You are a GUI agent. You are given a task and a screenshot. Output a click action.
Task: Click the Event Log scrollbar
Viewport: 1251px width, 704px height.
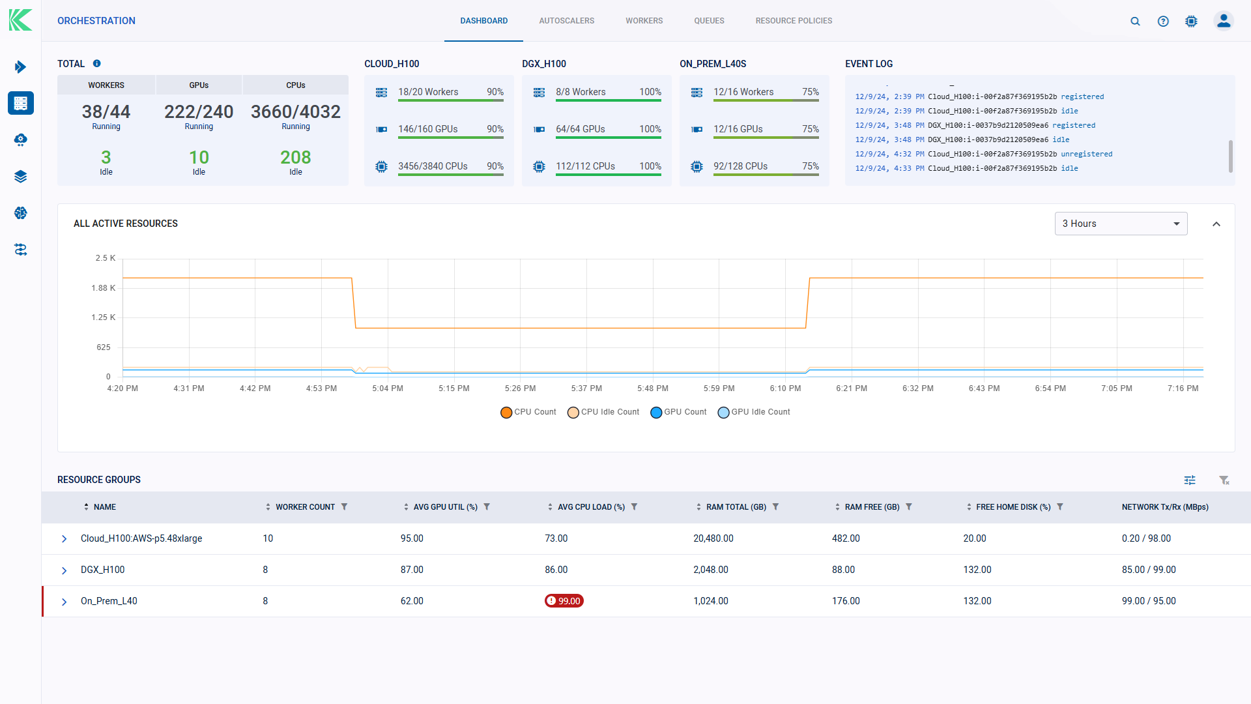tap(1230, 156)
